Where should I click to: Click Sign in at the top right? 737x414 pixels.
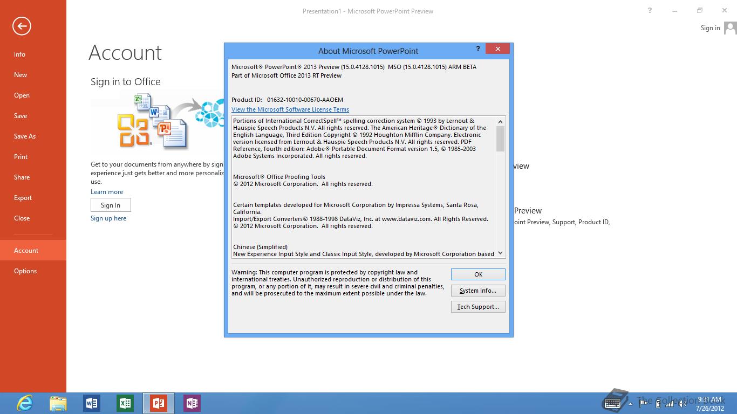[x=710, y=28]
